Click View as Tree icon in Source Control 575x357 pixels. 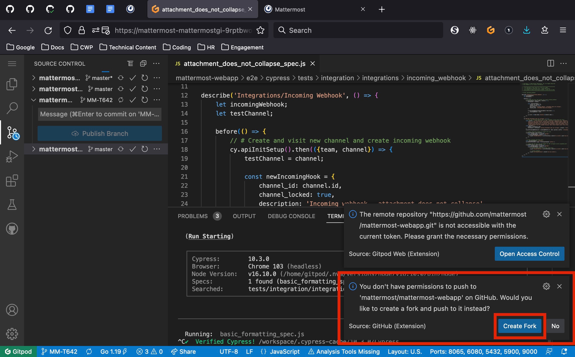[130, 64]
